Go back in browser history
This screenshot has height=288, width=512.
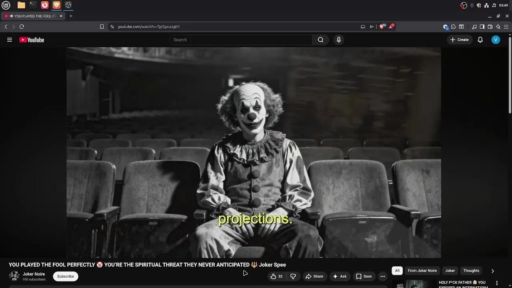pyautogui.click(x=6, y=26)
